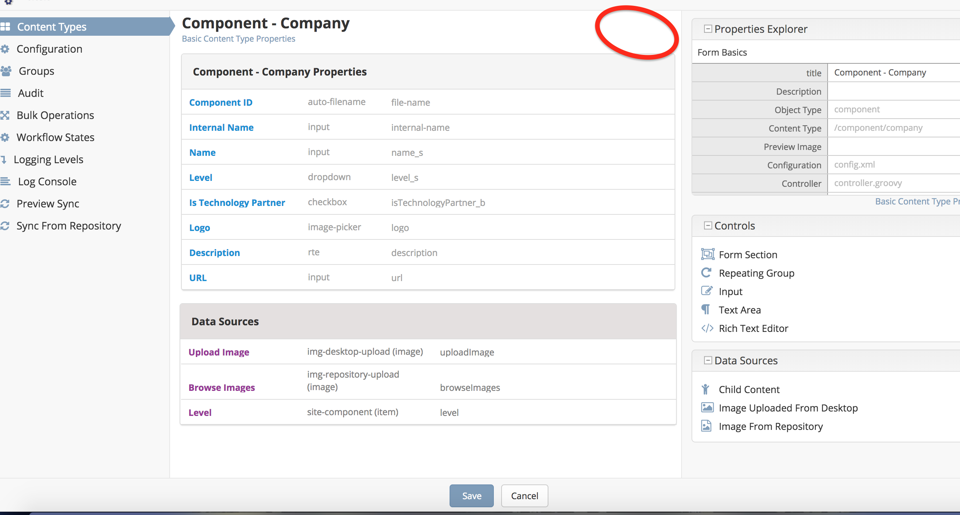Click the Object Type property value
The height and width of the screenshot is (515, 960).
(x=894, y=109)
